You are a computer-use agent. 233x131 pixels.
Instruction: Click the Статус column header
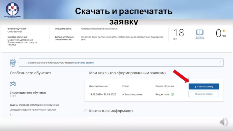click(x=126, y=86)
